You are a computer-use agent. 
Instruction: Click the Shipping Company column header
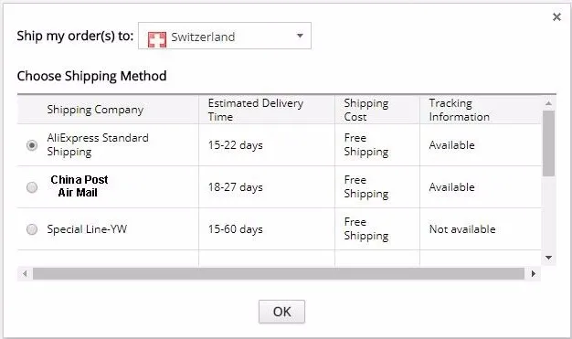point(95,110)
